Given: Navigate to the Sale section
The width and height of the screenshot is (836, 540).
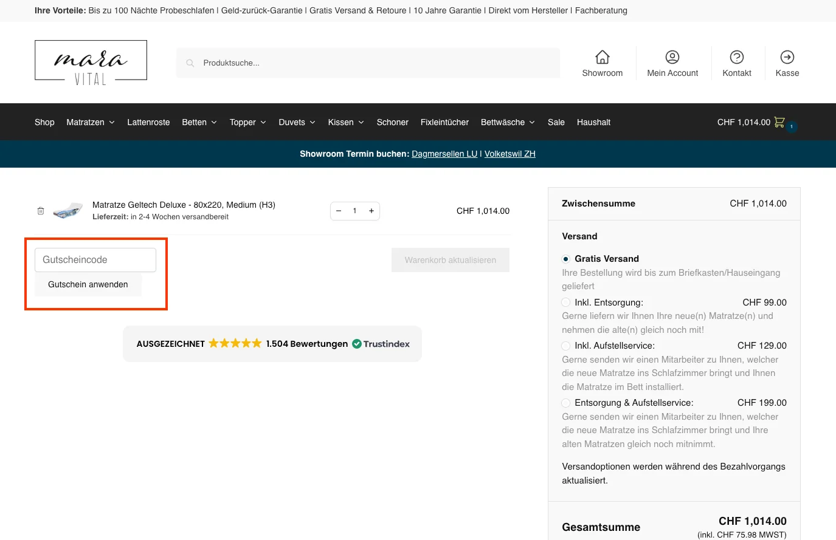Looking at the screenshot, I should tap(556, 122).
